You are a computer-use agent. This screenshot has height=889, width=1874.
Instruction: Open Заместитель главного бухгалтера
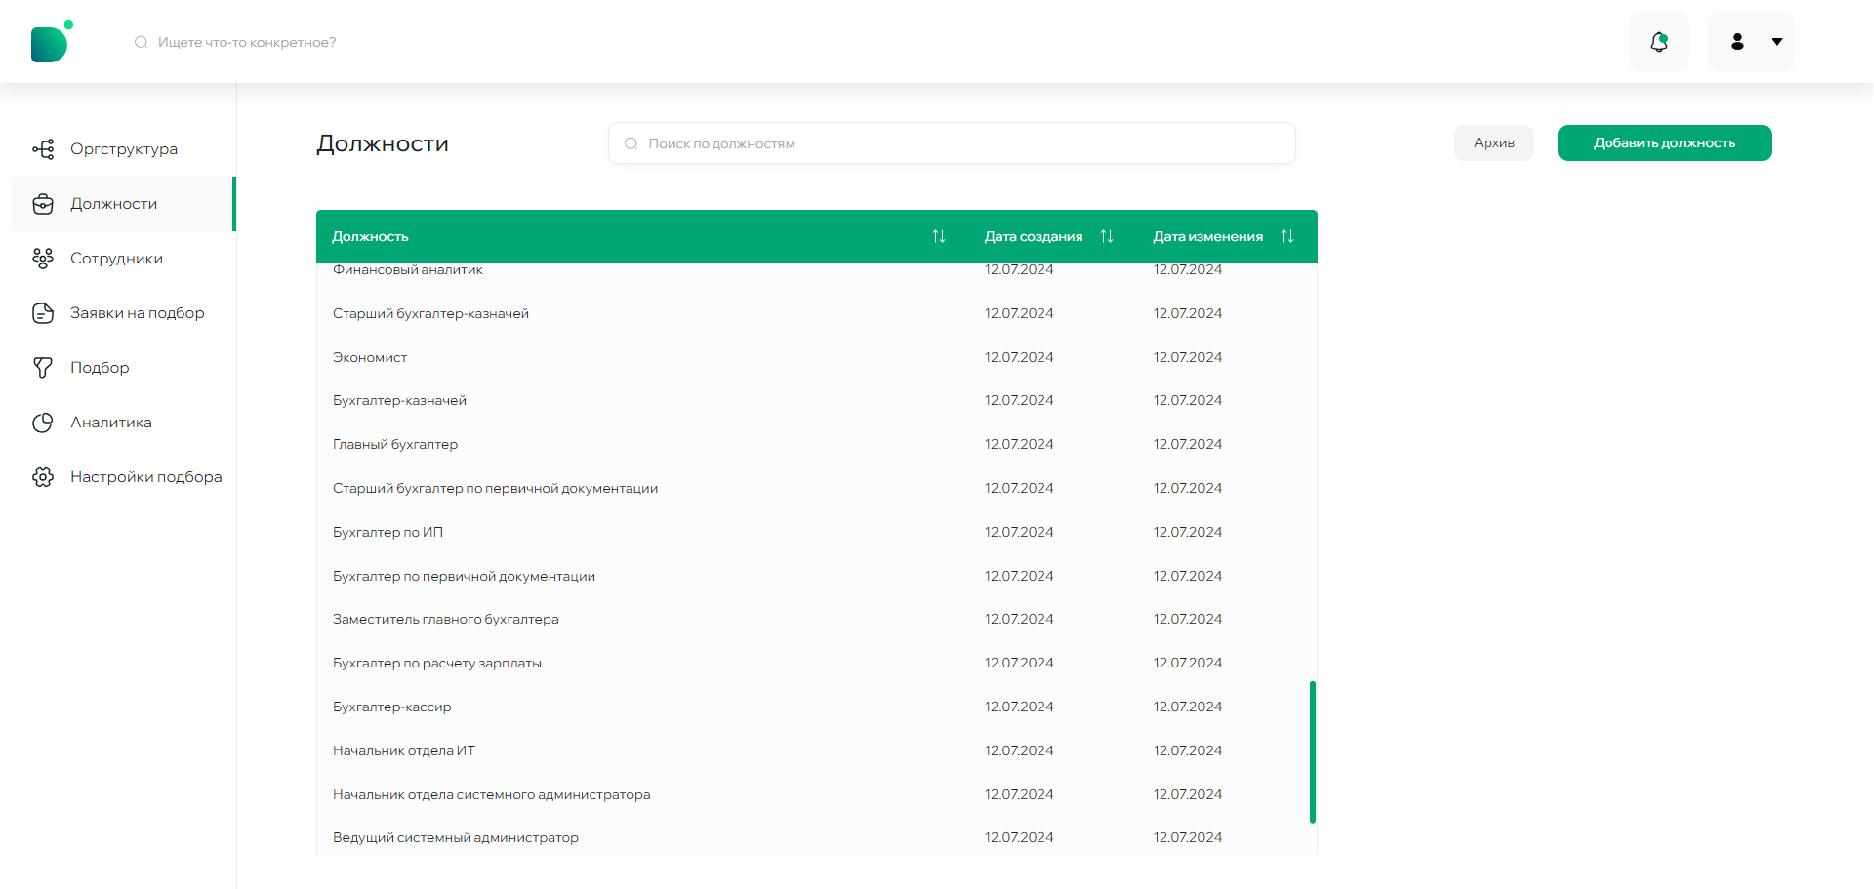click(x=816, y=619)
